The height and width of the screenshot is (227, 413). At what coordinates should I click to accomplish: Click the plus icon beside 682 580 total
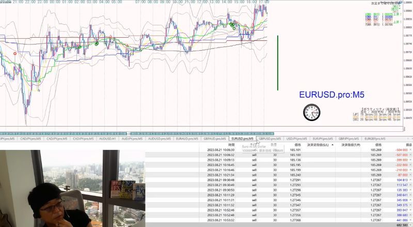(410, 225)
